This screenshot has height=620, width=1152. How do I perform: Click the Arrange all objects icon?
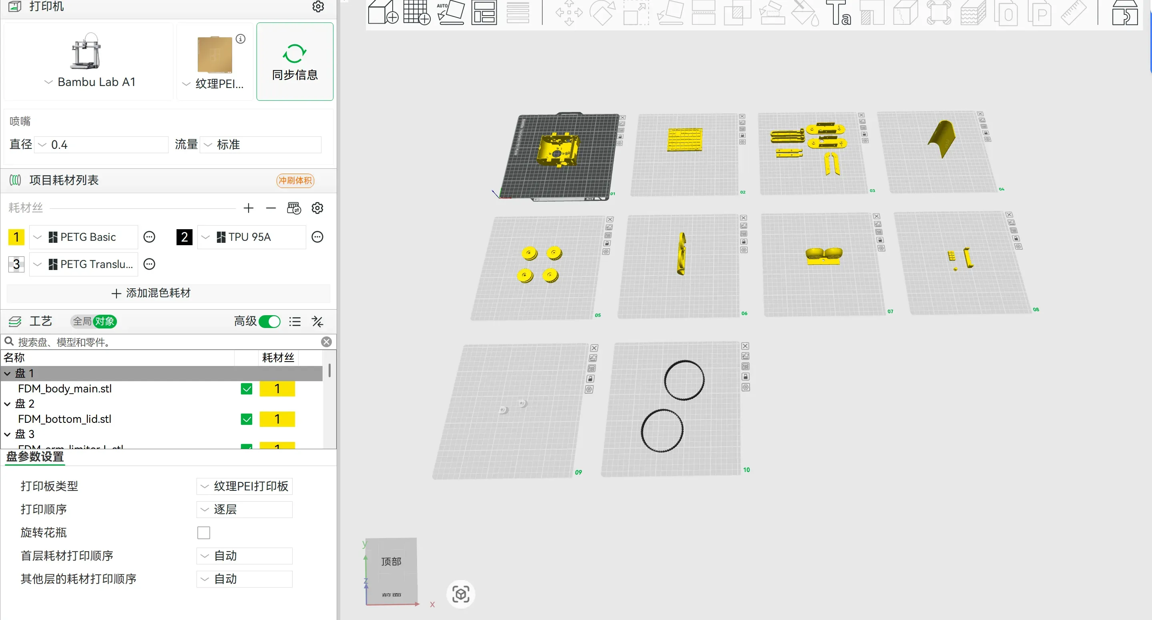coord(484,12)
